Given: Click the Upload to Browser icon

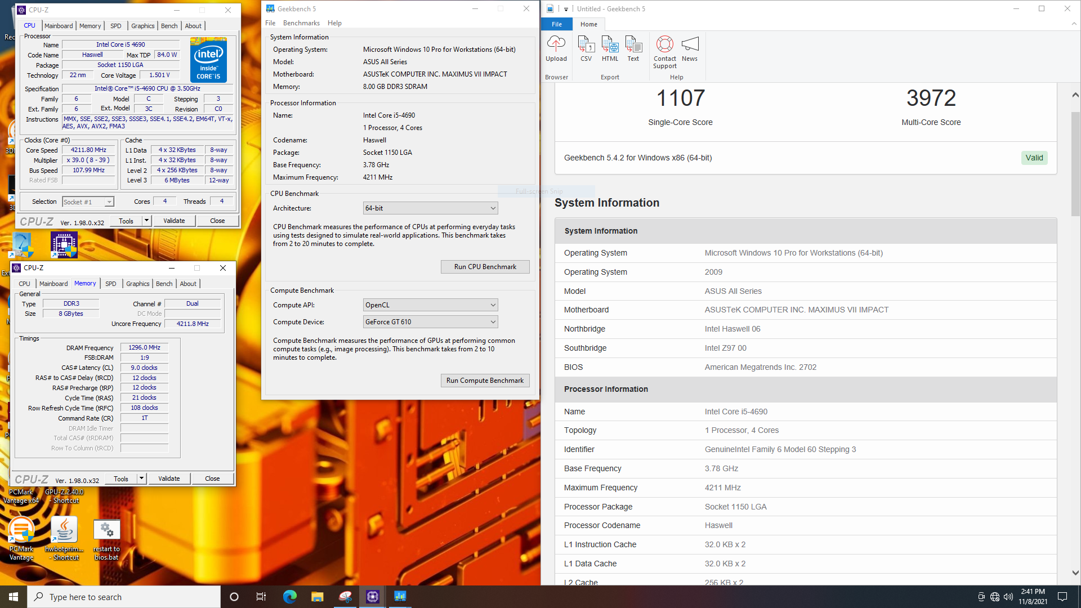Looking at the screenshot, I should click(x=556, y=49).
